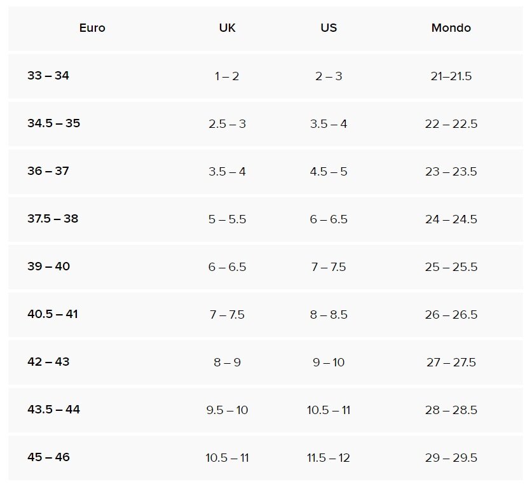Select the Euro 34.5 – 35 row label

[53, 123]
